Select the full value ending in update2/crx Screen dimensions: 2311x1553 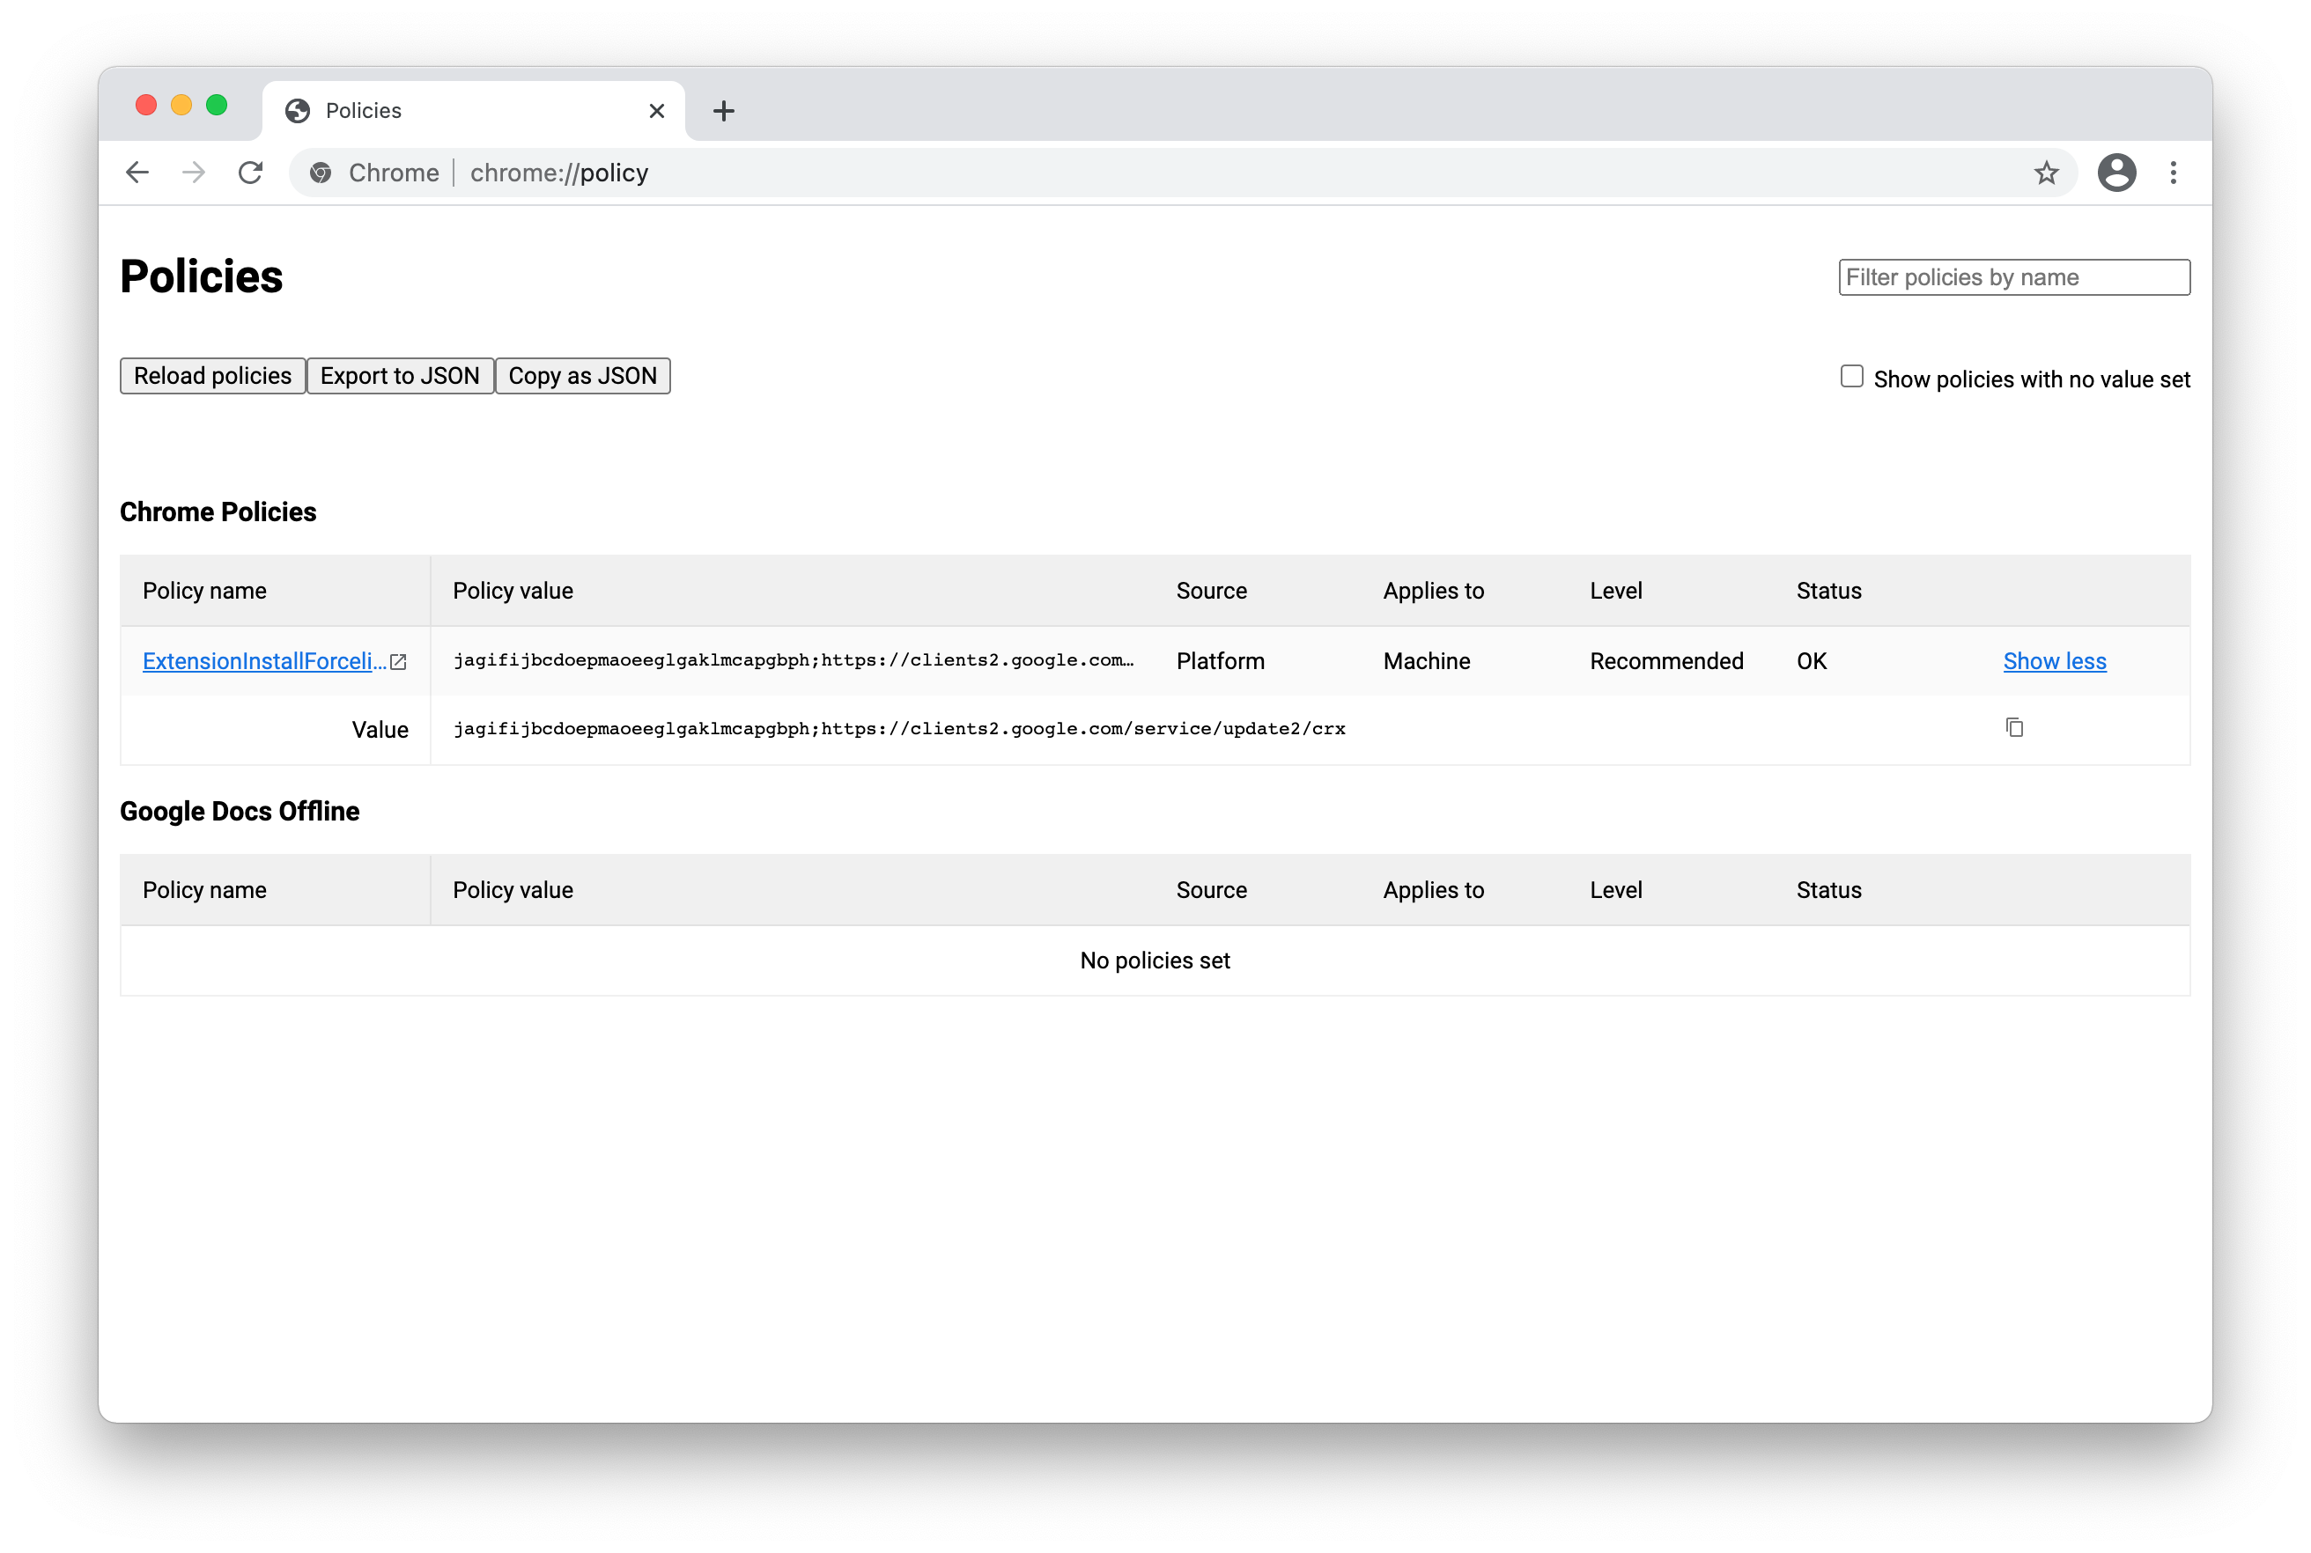898,729
